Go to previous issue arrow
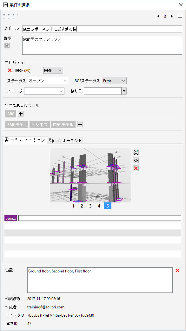This screenshot has height=331, width=186. (158, 16)
